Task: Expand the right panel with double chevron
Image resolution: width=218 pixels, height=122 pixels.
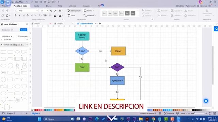Action: point(217,24)
